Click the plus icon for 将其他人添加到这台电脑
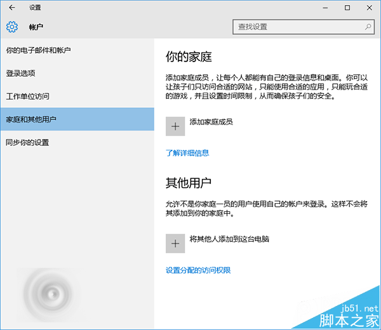The image size is (381, 330). pyautogui.click(x=175, y=244)
